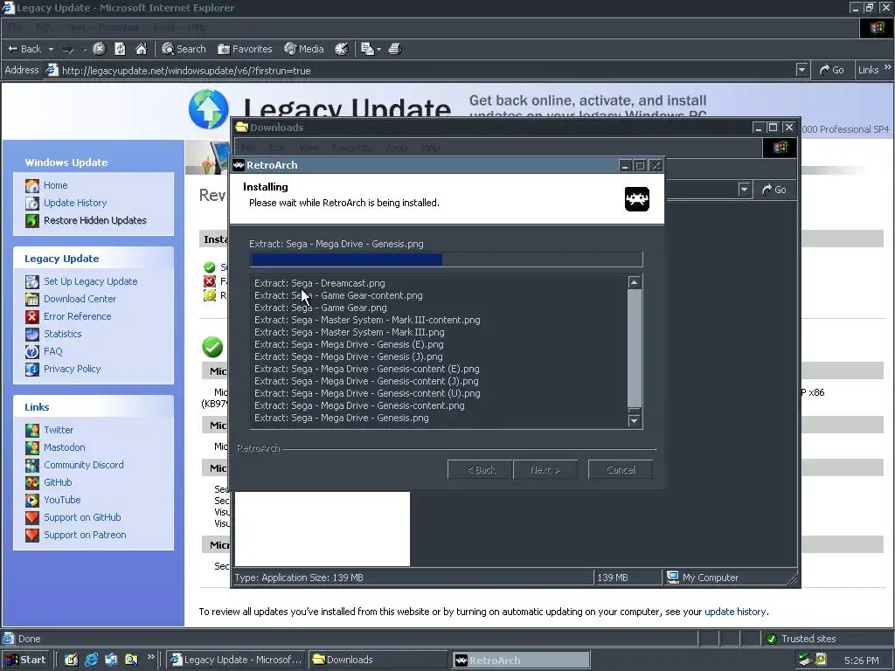This screenshot has height=671, width=895.
Task: Click the Stop icon in IE toolbar
Action: (x=100, y=49)
